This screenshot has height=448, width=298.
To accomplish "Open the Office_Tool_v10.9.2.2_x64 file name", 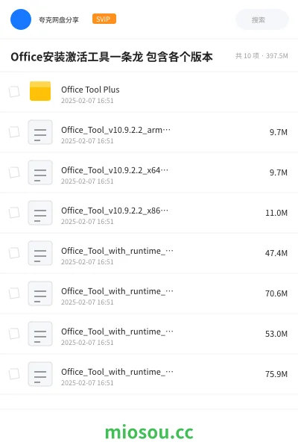I will pyautogui.click(x=115, y=170).
